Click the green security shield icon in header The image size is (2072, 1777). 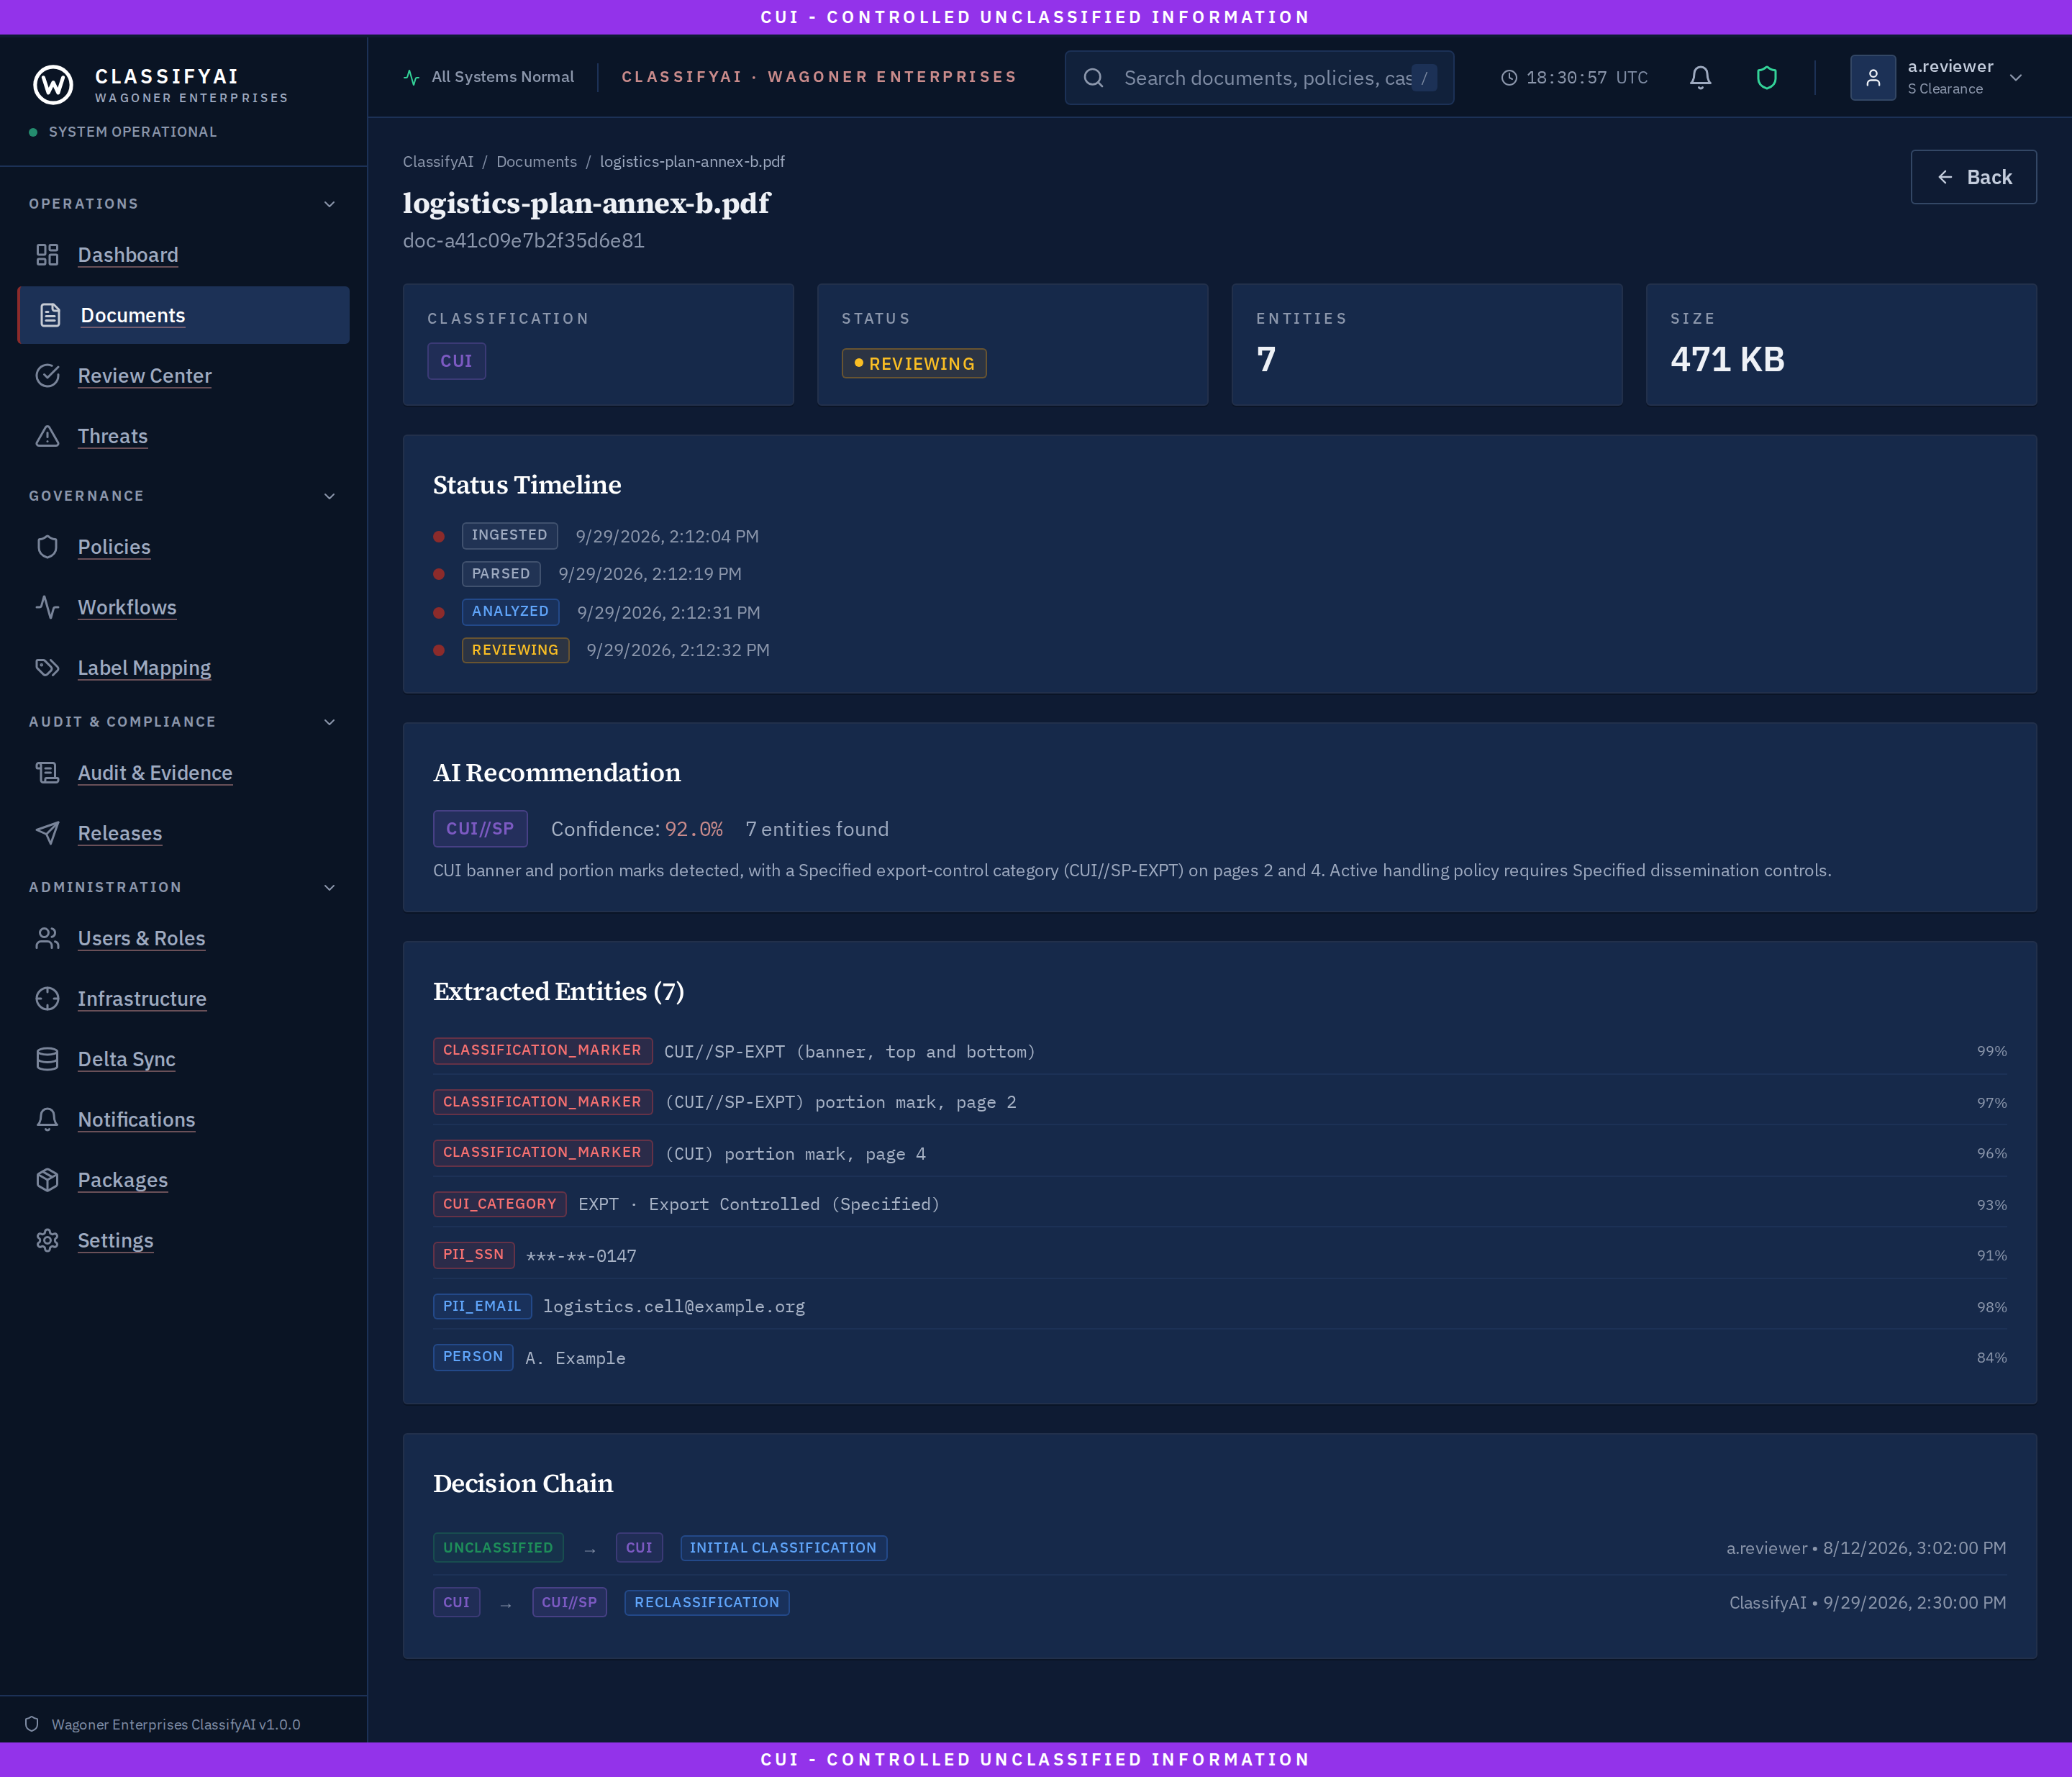[x=1767, y=77]
